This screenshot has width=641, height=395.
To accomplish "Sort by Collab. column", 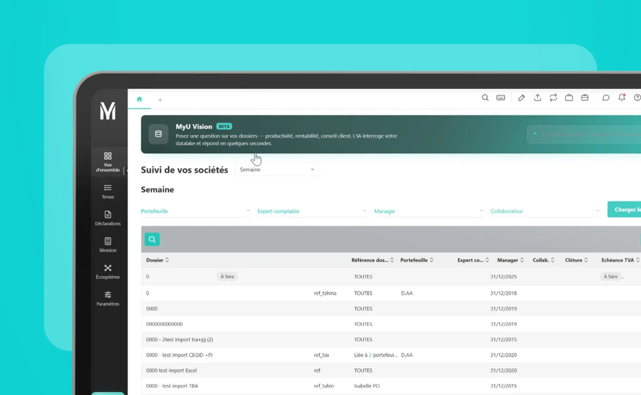I will tap(544, 260).
